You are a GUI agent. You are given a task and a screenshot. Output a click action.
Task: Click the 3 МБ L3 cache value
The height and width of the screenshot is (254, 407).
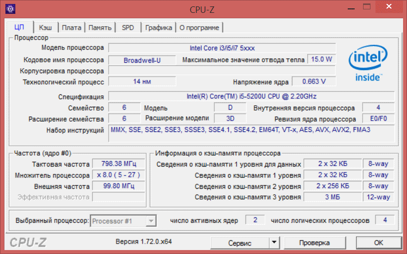pyautogui.click(x=333, y=197)
